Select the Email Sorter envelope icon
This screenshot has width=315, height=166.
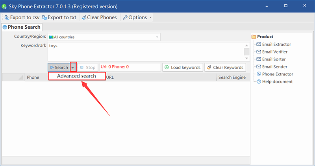259,59
